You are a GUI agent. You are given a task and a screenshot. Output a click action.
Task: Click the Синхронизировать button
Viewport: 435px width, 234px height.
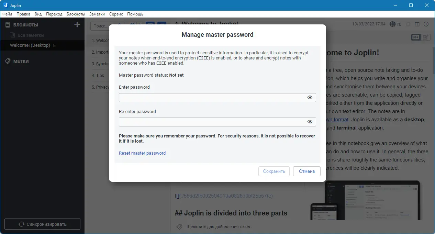pyautogui.click(x=42, y=224)
